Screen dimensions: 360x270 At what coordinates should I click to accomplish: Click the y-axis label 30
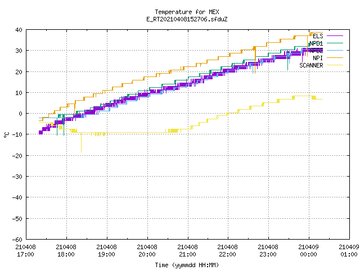tap(19, 51)
